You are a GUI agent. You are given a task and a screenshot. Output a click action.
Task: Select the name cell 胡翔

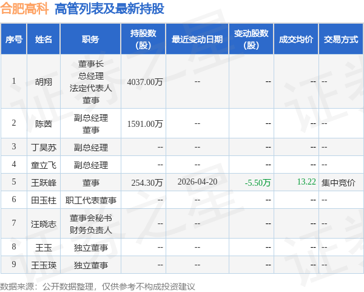click(44, 82)
